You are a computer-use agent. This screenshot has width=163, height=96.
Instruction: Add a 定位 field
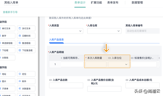point(26,74)
